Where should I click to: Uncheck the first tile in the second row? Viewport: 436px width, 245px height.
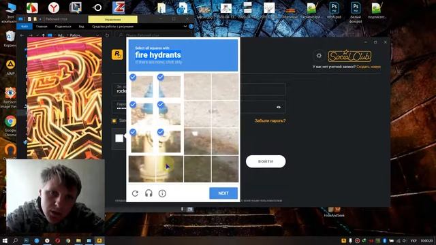coord(142,114)
